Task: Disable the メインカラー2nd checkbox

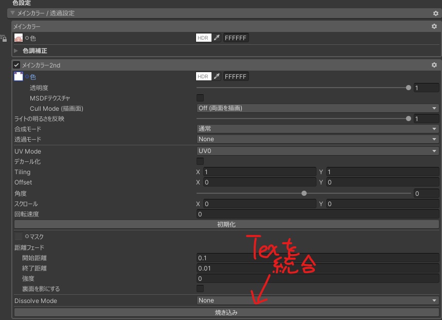Action: 15,65
